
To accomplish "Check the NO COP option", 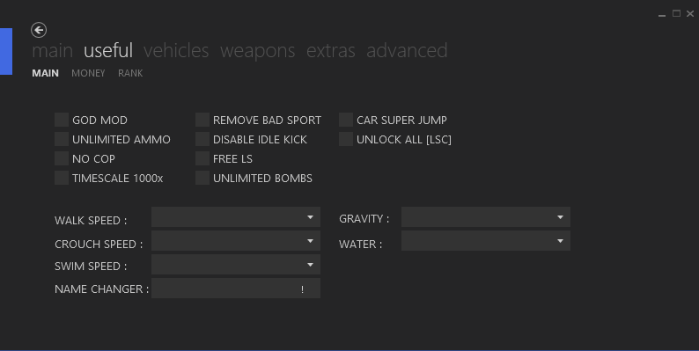I will (62, 158).
